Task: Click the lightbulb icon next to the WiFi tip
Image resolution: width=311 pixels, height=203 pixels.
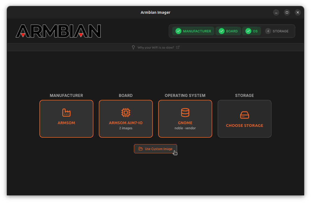Action: [133, 47]
